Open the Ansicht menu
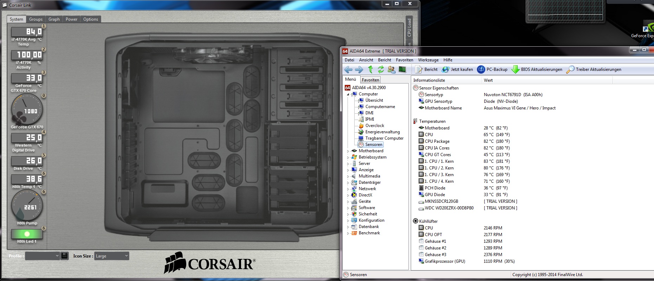Image resolution: width=654 pixels, height=281 pixels. [366, 60]
